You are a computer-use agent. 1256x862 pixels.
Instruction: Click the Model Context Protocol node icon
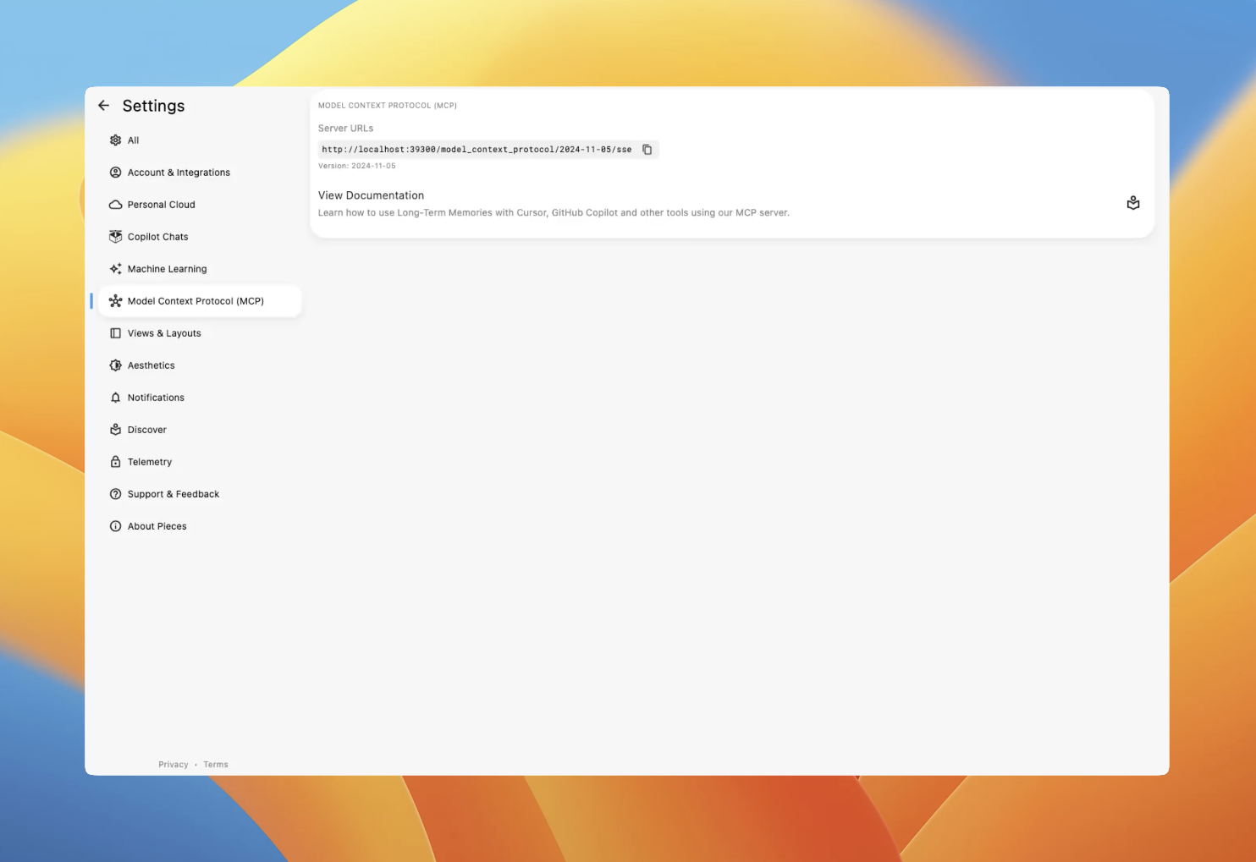pos(116,301)
